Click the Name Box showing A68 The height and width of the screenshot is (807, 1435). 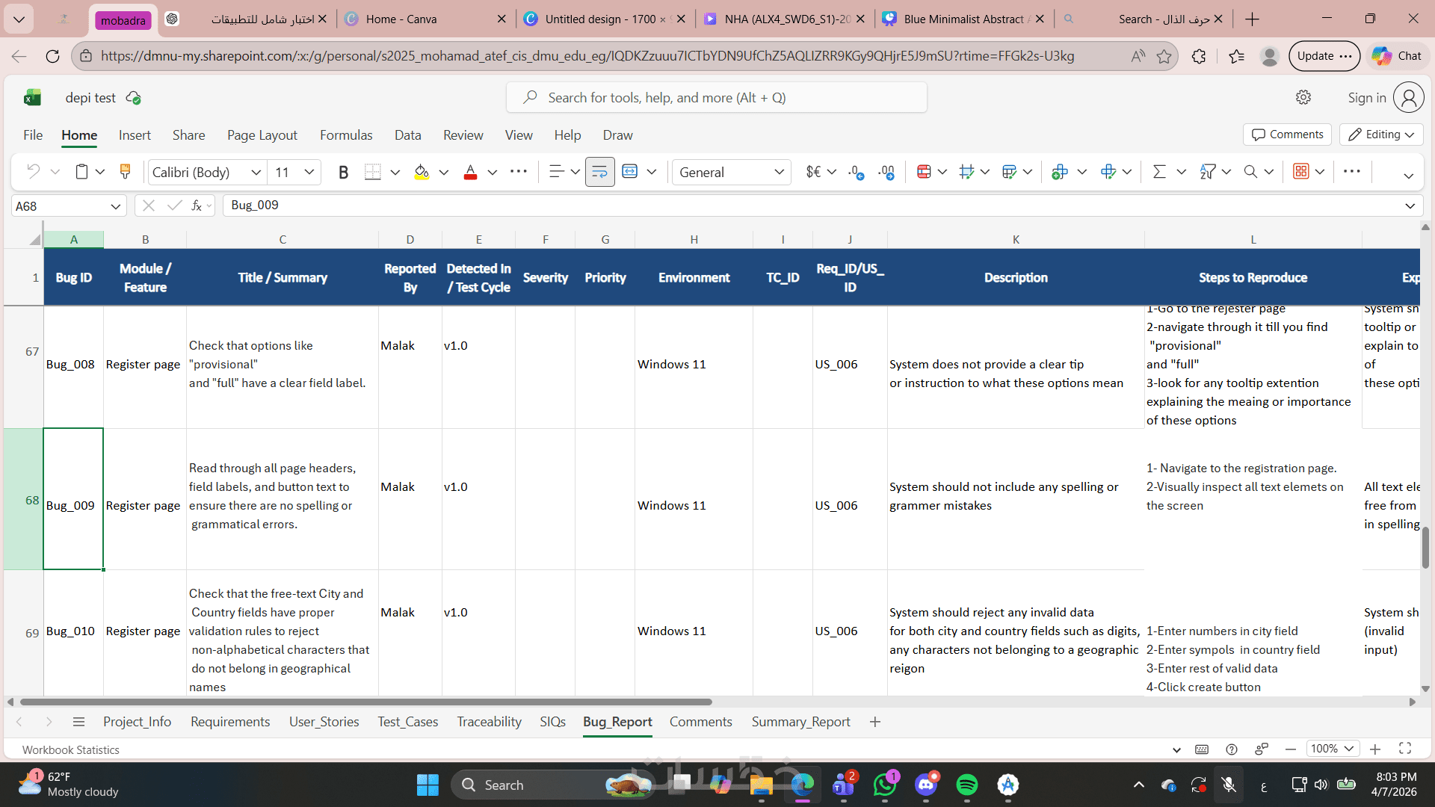click(x=60, y=206)
